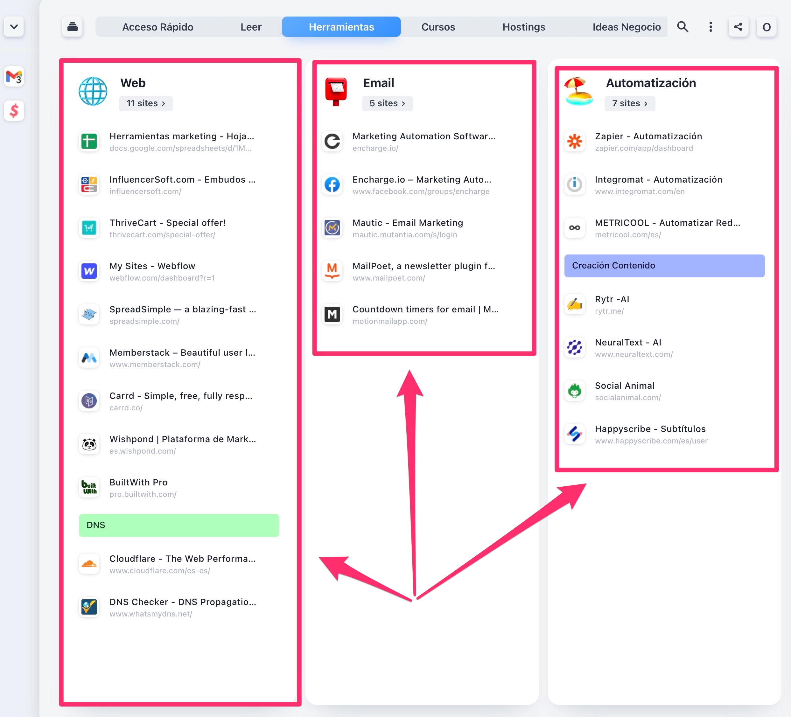The height and width of the screenshot is (717, 791).
Task: Switch to the Acceso Rápido tab
Action: [x=158, y=27]
